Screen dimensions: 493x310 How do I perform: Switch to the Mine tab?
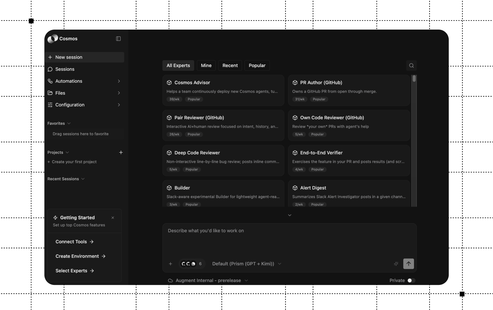coord(206,65)
